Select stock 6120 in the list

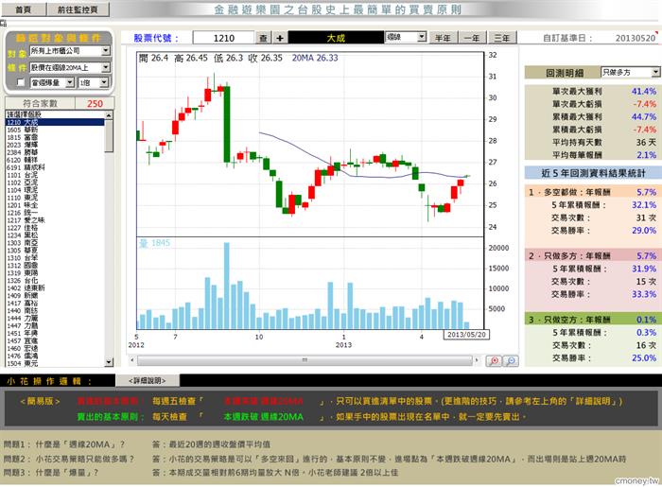[x=55, y=160]
